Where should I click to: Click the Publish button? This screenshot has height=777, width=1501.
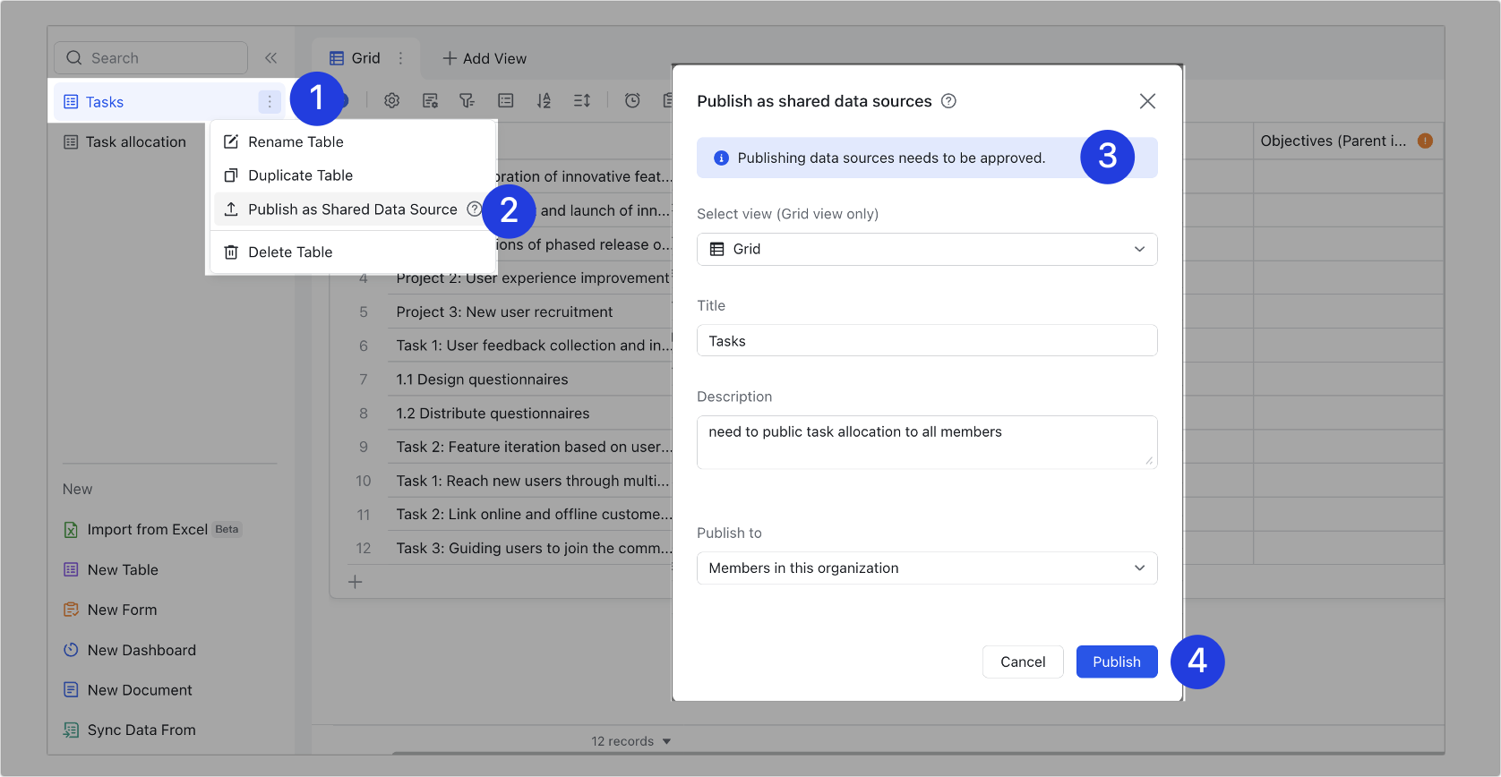pos(1117,662)
